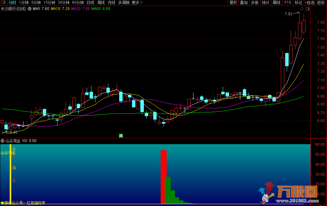Select the 60分钟 period tab
The width and height of the screenshot is (327, 206).
78,2
